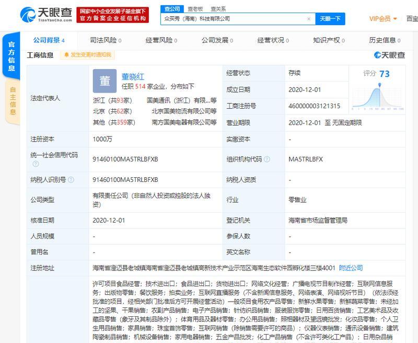The height and width of the screenshot is (343, 418).
Task: Open the VIP会员 dropdown
Action: point(383,19)
